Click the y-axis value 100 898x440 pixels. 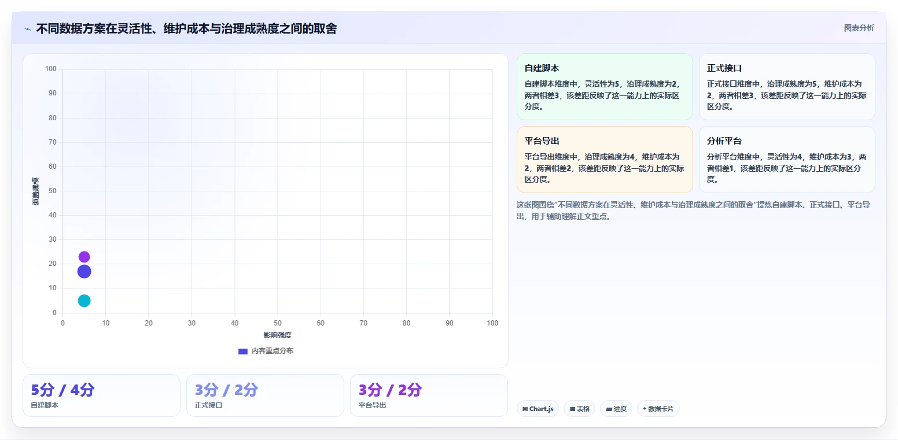pyautogui.click(x=51, y=69)
